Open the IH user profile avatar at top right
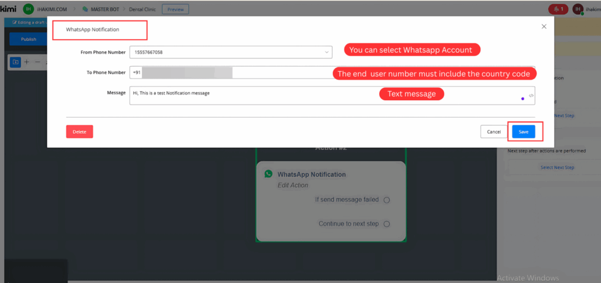601x283 pixels. click(578, 9)
